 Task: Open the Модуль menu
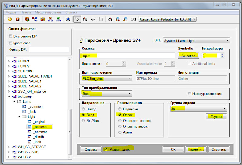(x=11, y=12)
